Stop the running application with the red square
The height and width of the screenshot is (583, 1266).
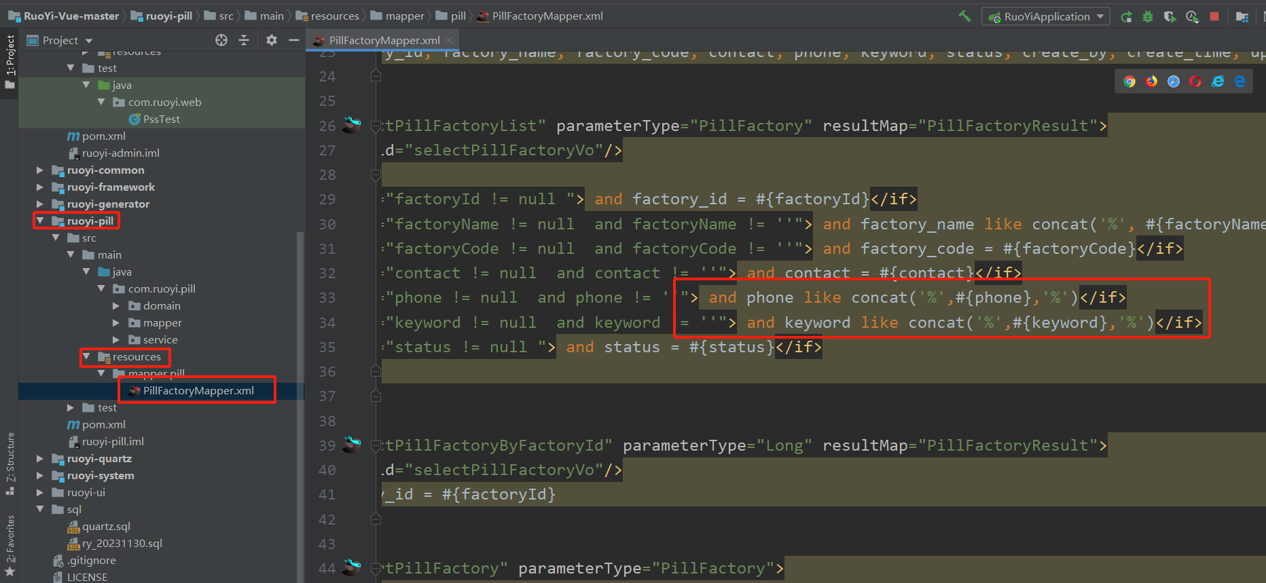coord(1214,16)
